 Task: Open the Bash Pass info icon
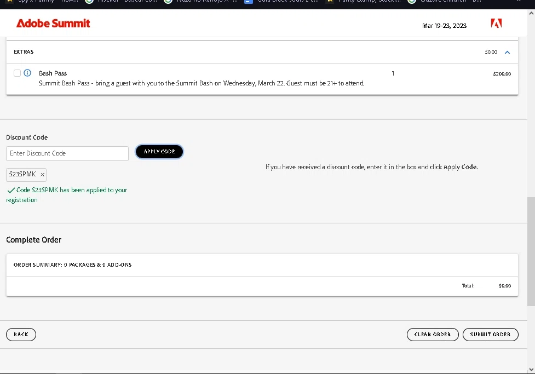click(x=27, y=73)
